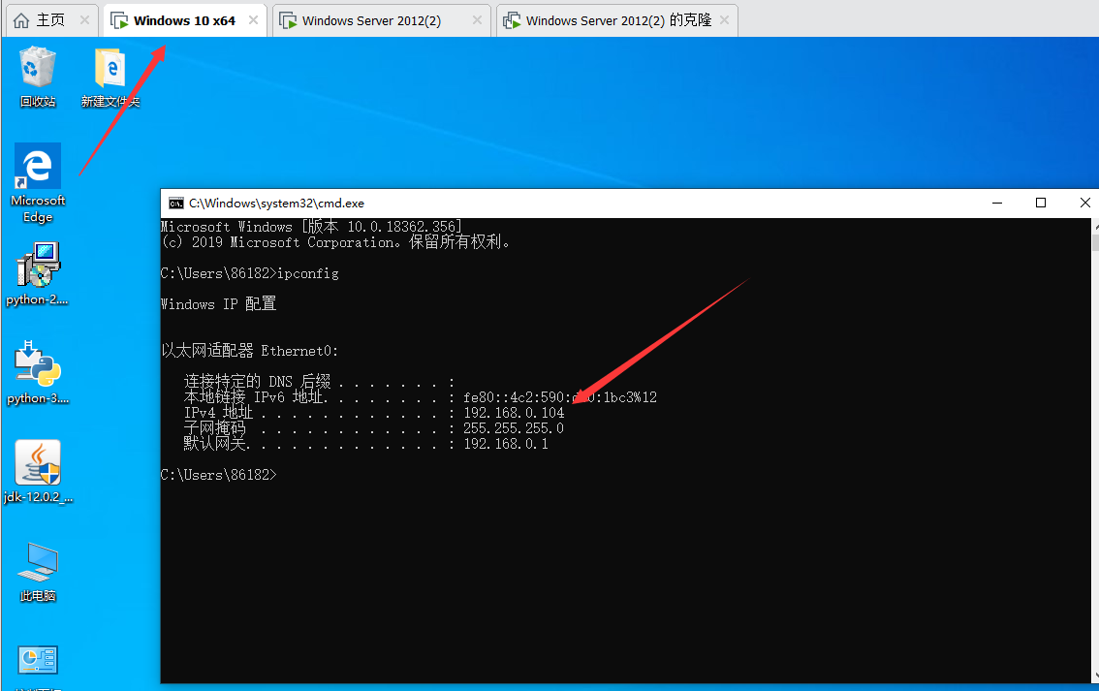Close the Windows Server 2012(2) tab
The width and height of the screenshot is (1099, 691).
tap(478, 20)
